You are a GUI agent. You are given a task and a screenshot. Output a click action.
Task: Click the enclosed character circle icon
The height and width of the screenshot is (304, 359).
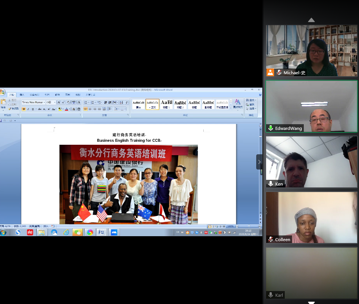79,109
